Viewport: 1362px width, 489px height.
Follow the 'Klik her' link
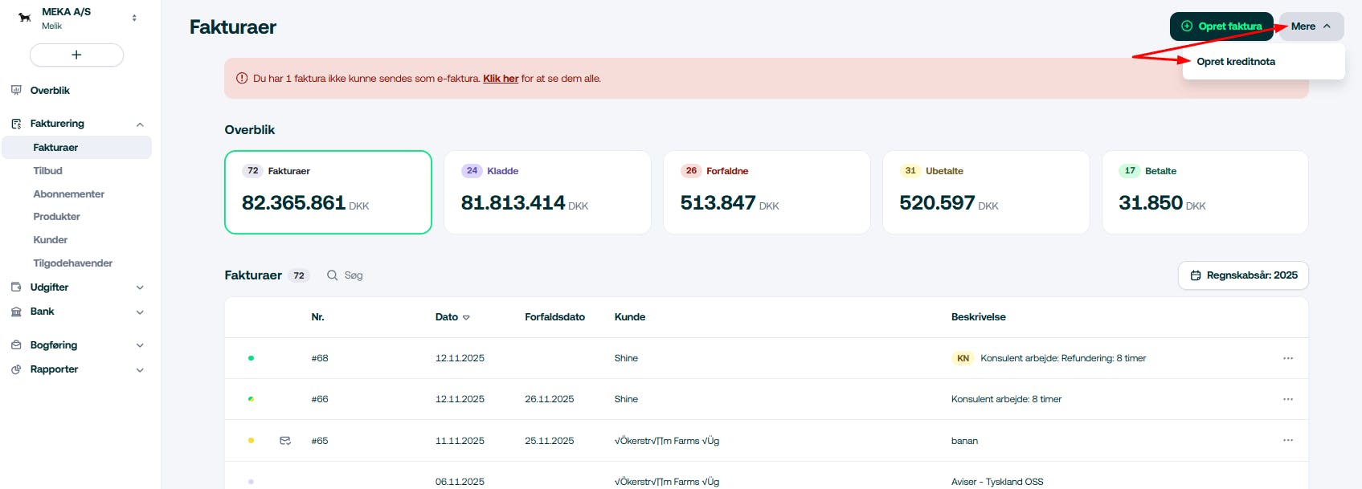tap(501, 79)
